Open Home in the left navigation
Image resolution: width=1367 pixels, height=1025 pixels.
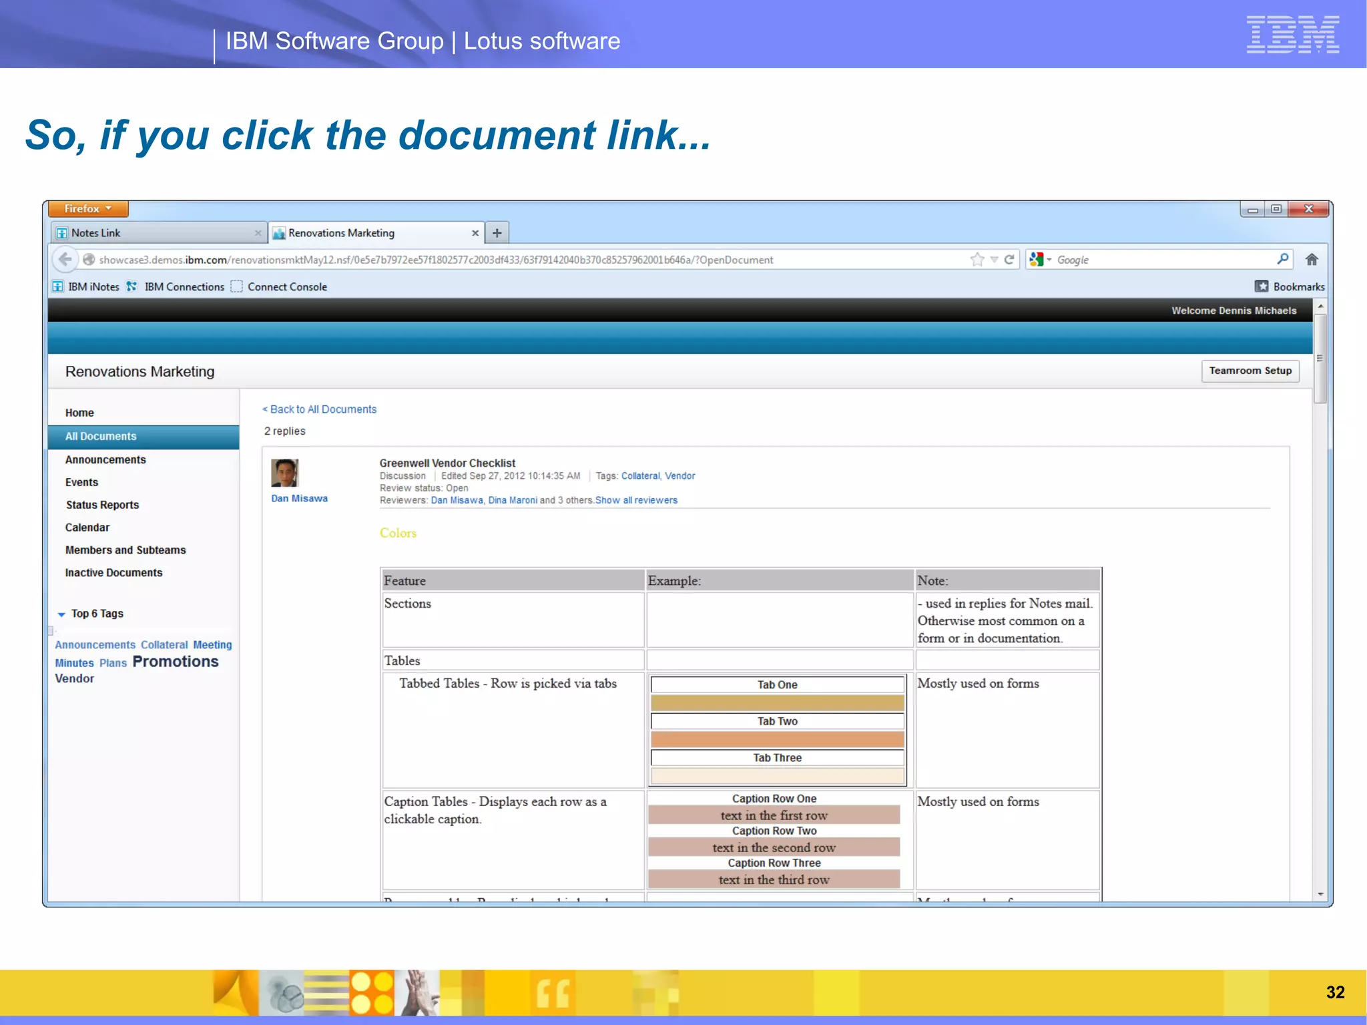pyautogui.click(x=79, y=413)
